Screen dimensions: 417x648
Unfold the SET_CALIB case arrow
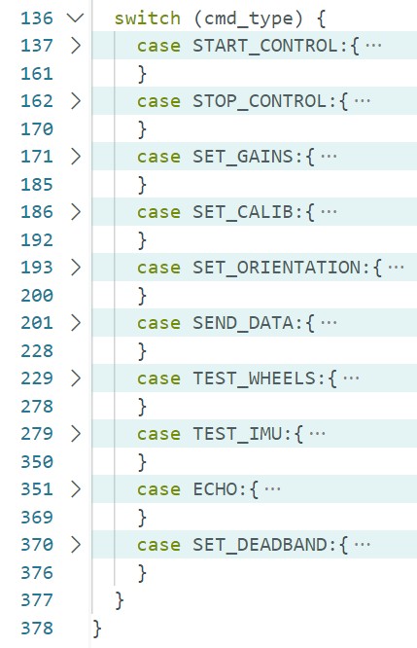click(x=76, y=211)
